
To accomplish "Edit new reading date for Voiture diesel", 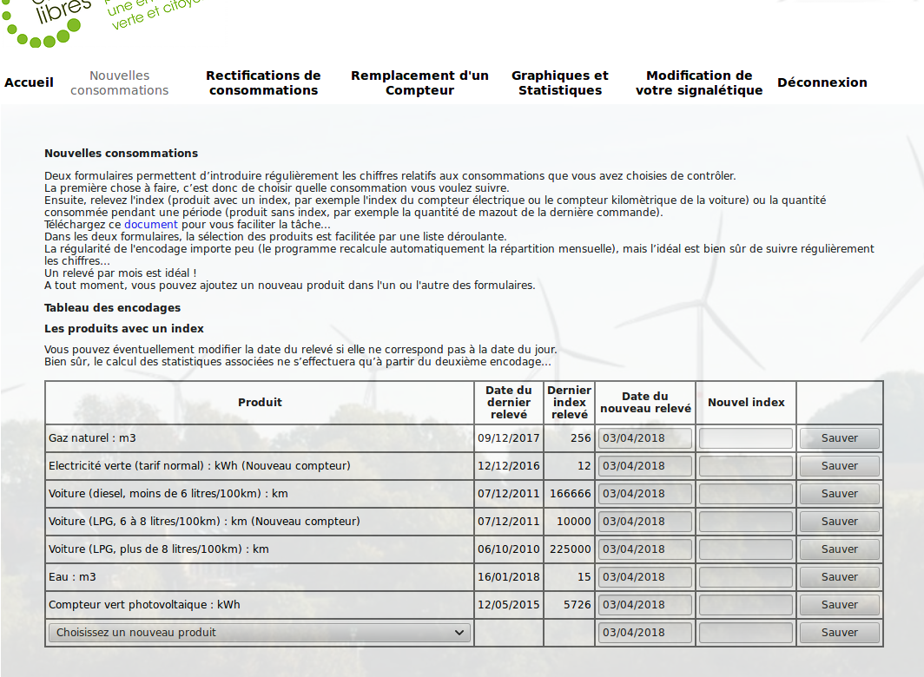I will [x=645, y=494].
